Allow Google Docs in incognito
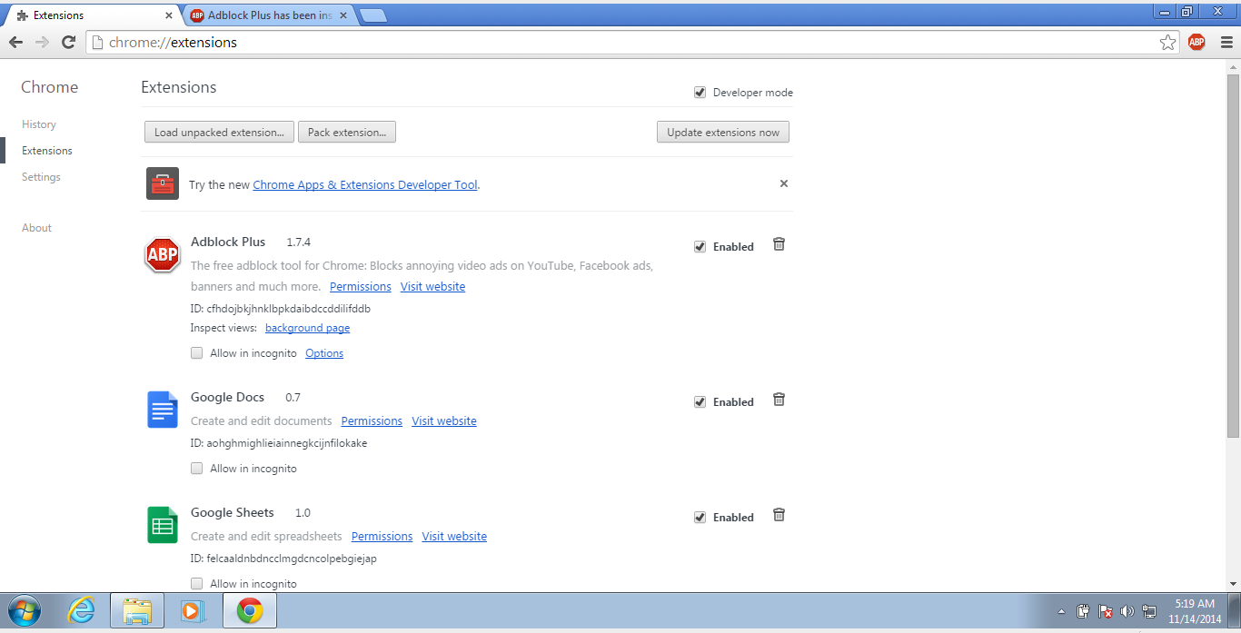 coord(196,469)
